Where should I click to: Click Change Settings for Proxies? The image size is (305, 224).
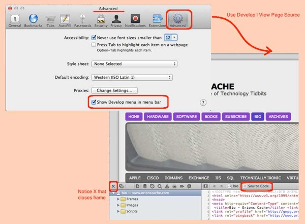114,90
